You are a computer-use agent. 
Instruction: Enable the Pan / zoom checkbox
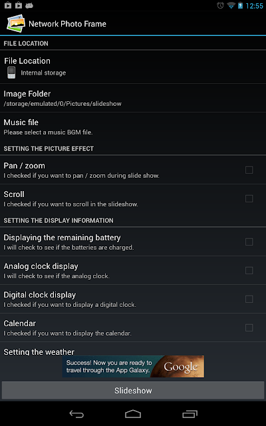(249, 170)
